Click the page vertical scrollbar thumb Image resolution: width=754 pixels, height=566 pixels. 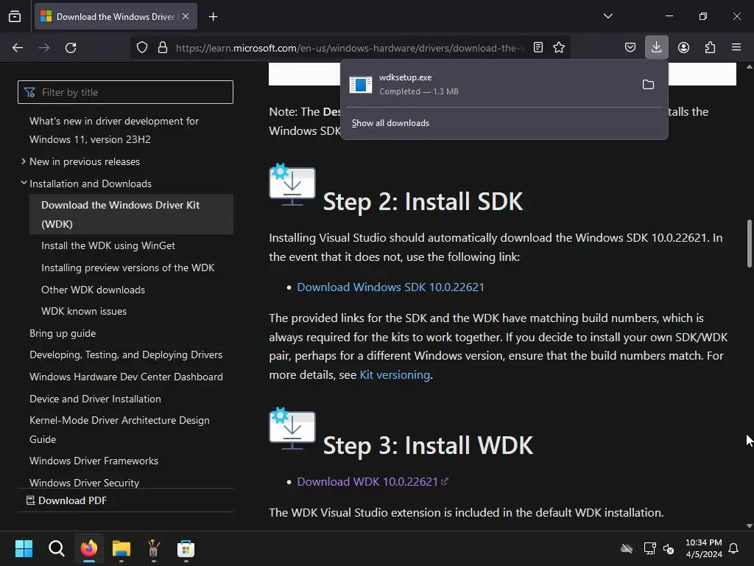pos(749,243)
